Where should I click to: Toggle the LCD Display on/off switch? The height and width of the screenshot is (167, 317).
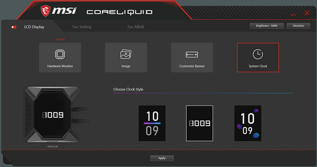(x=14, y=27)
